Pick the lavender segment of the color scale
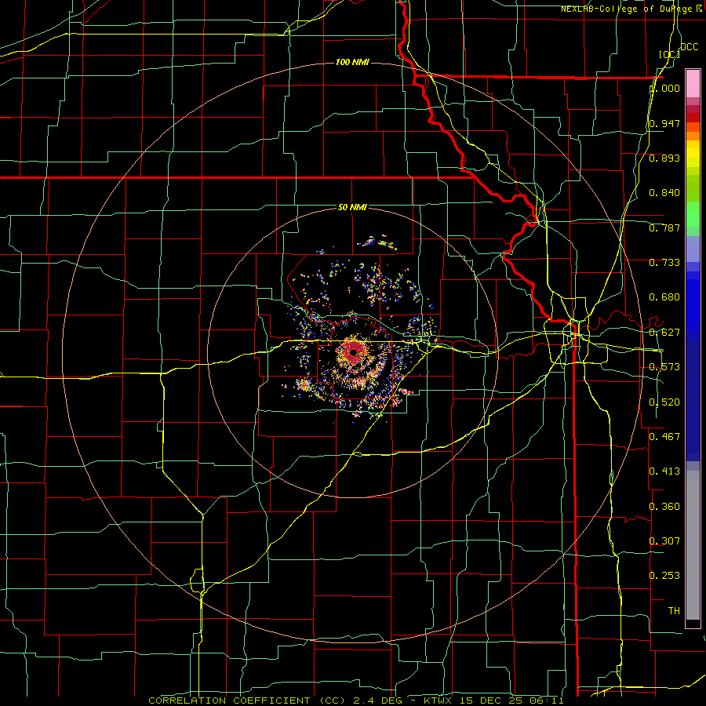The height and width of the screenshot is (706, 706). pos(693,249)
